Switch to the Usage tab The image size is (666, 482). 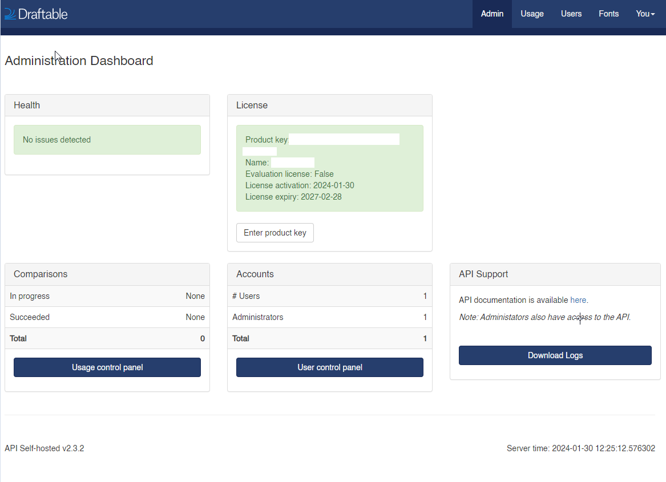pyautogui.click(x=532, y=14)
